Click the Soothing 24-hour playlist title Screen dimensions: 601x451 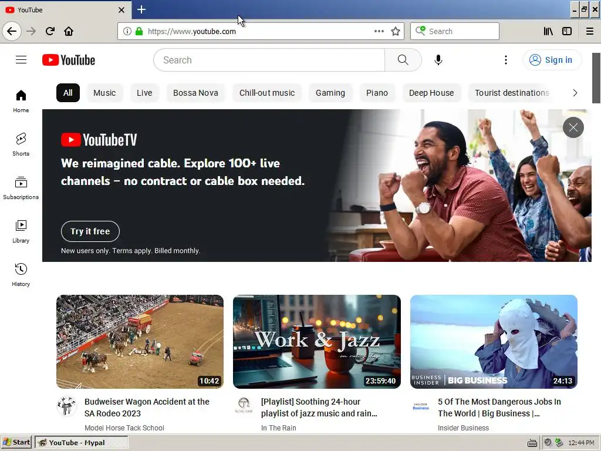[x=319, y=408]
